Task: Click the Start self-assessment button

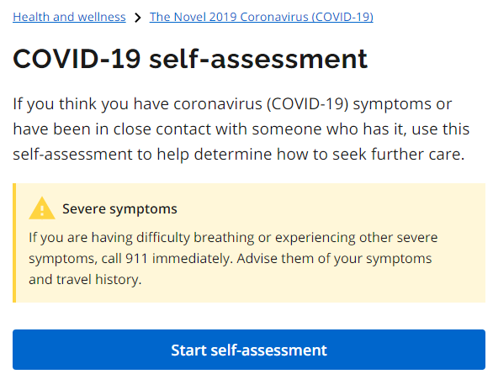Action: point(249,350)
